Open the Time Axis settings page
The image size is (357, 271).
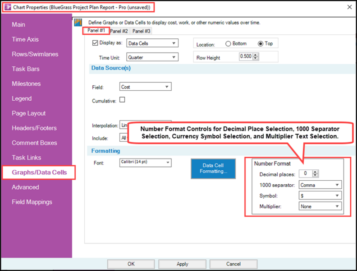point(25,39)
